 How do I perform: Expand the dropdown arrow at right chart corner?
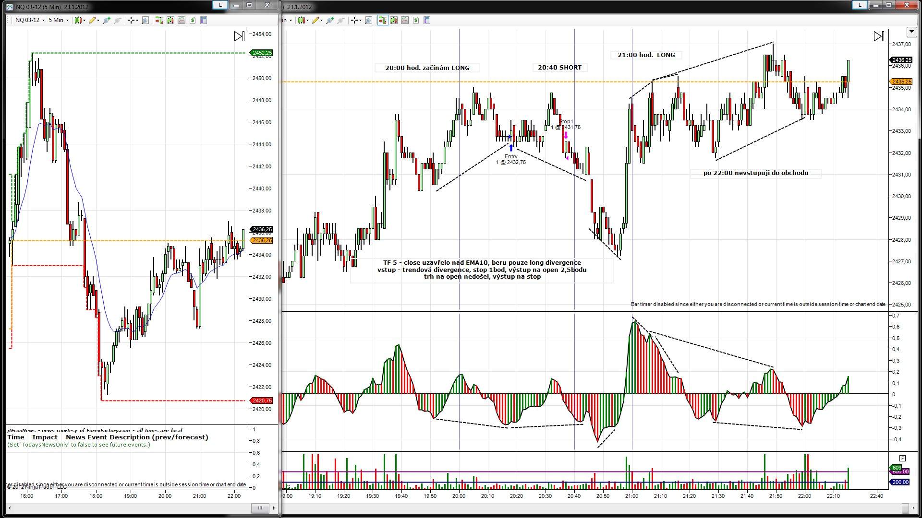tap(911, 32)
